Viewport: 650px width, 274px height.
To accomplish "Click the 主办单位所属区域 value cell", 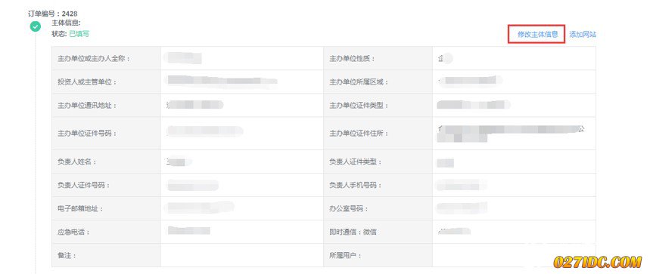I will [x=514, y=82].
